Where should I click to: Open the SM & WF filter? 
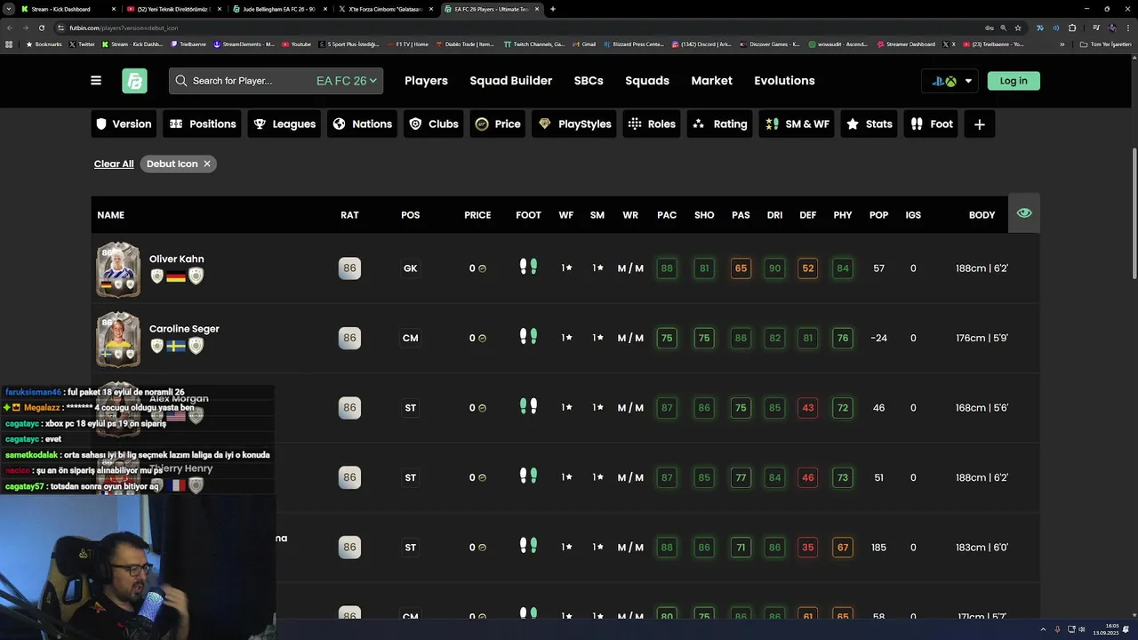click(x=797, y=124)
